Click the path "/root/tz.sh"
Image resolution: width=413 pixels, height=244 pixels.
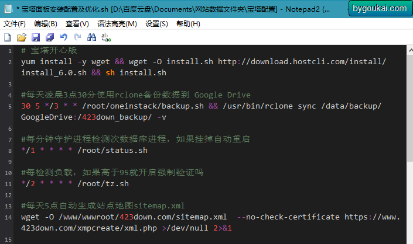[103, 184]
